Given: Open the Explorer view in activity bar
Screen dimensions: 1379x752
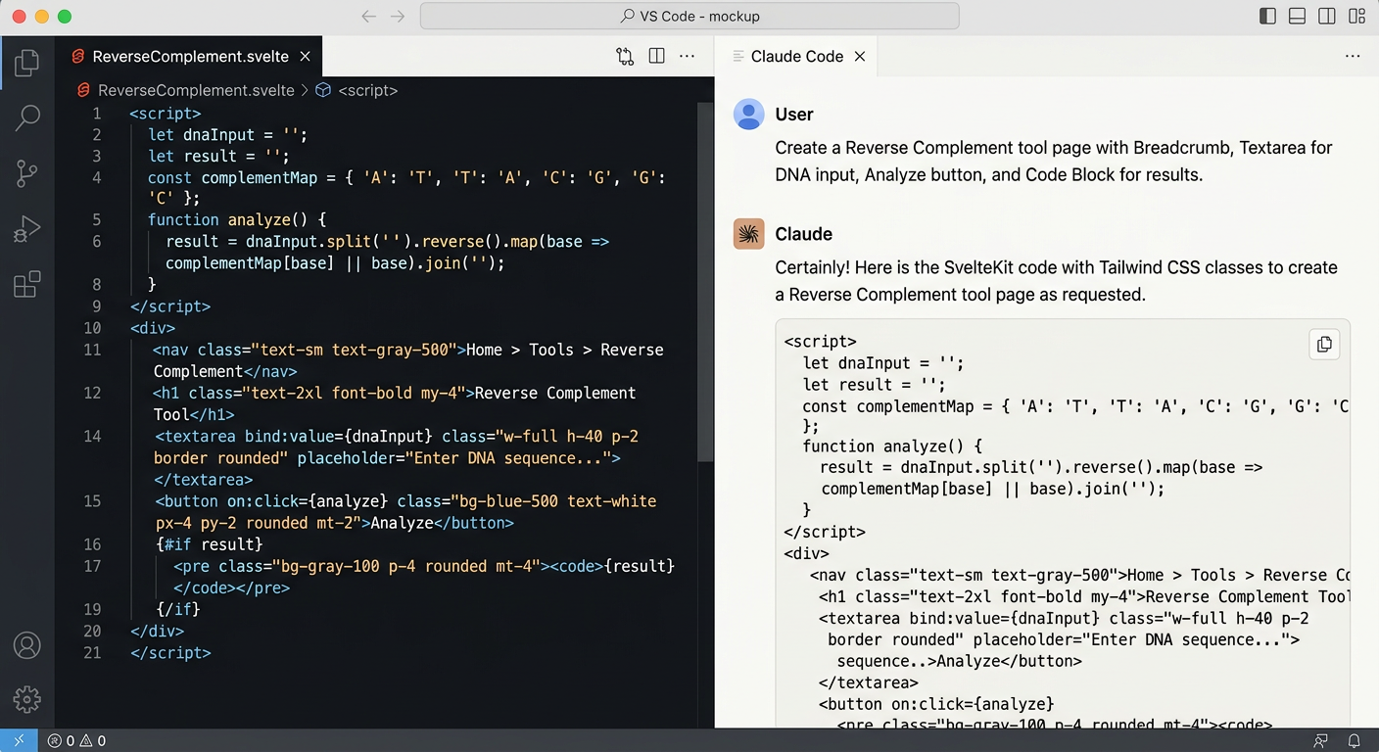Looking at the screenshot, I should tap(27, 63).
